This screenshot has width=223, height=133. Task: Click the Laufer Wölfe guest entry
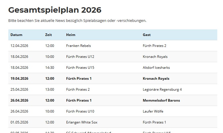point(153,111)
